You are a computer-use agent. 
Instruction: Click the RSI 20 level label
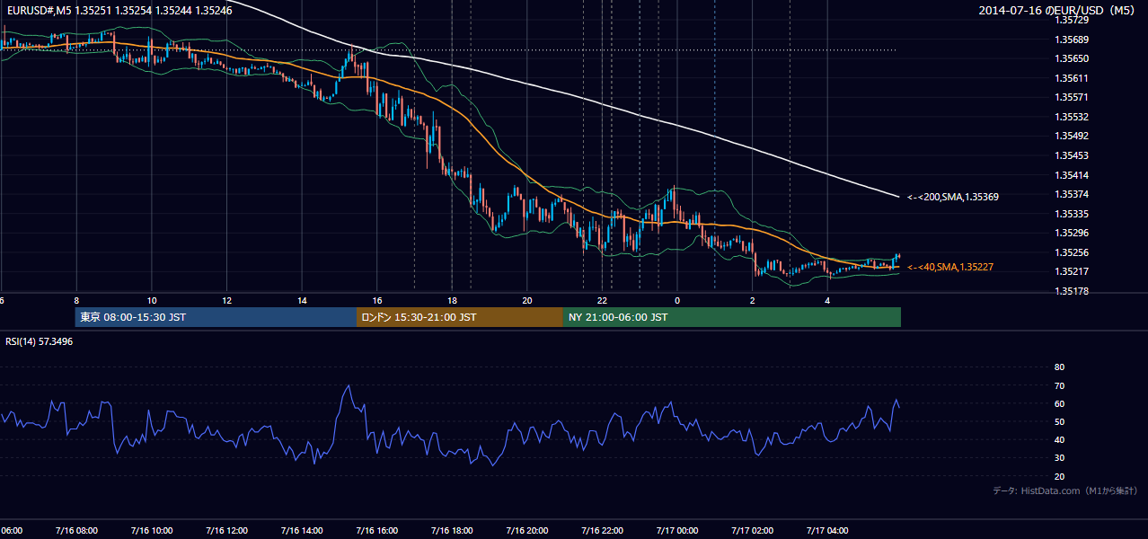1059,476
